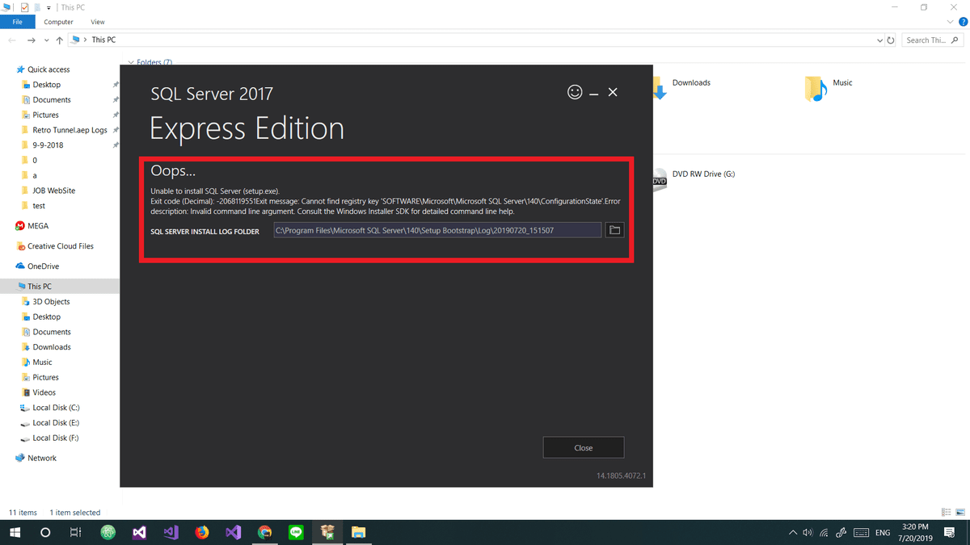Open the View ribbon tab
Screen dimensions: 970x545
point(98,22)
